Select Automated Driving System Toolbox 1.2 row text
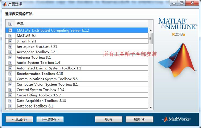201x128 pixels. click(x=49, y=68)
